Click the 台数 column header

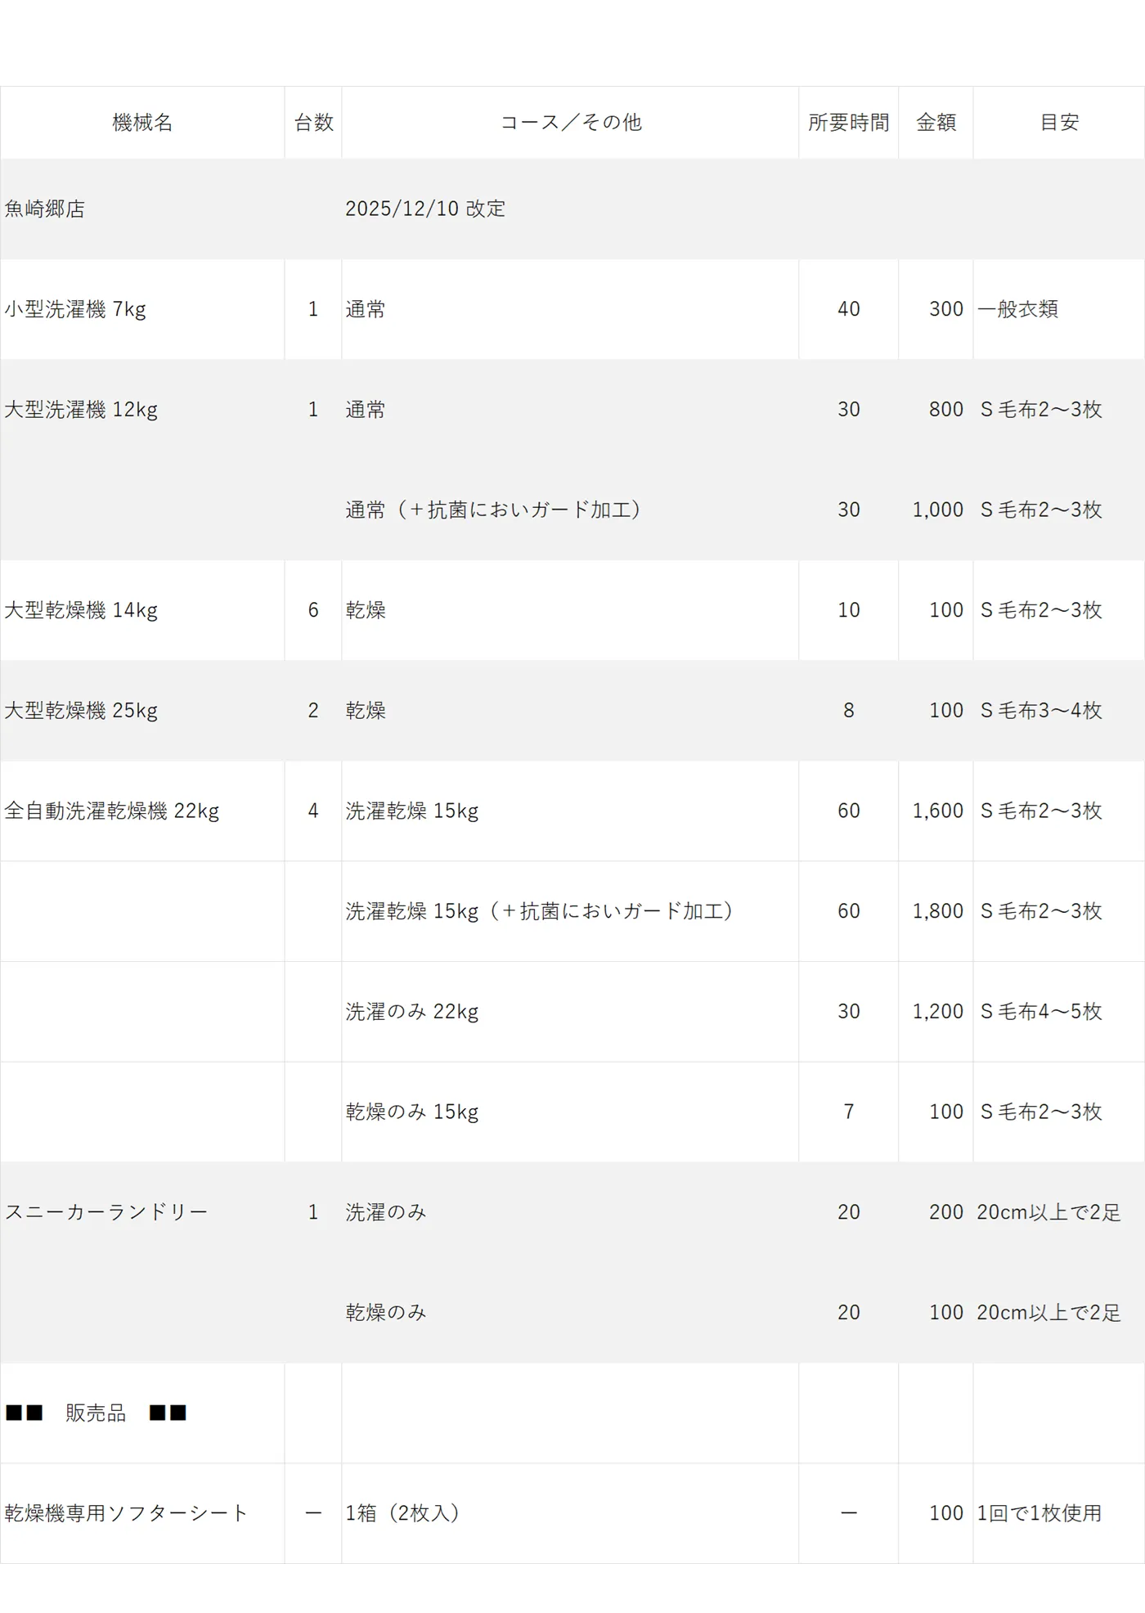[313, 123]
